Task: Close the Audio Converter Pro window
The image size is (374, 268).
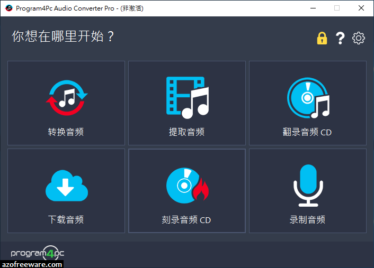Action: click(361, 8)
